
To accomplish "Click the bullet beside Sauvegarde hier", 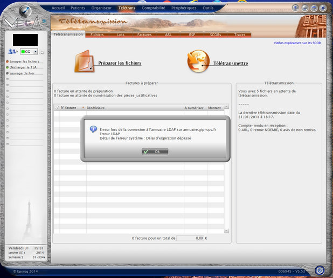I will coord(7,73).
